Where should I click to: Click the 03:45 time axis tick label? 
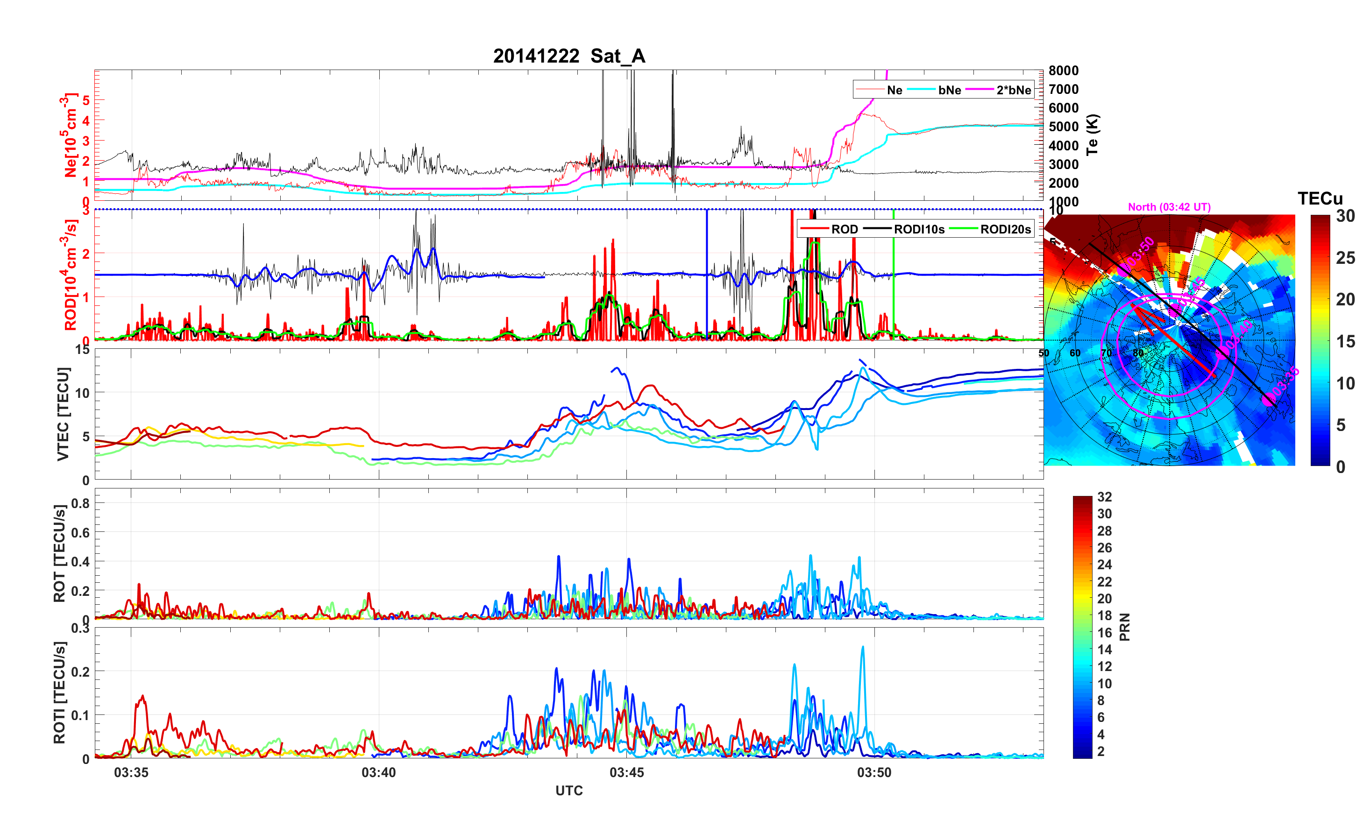pos(626,772)
